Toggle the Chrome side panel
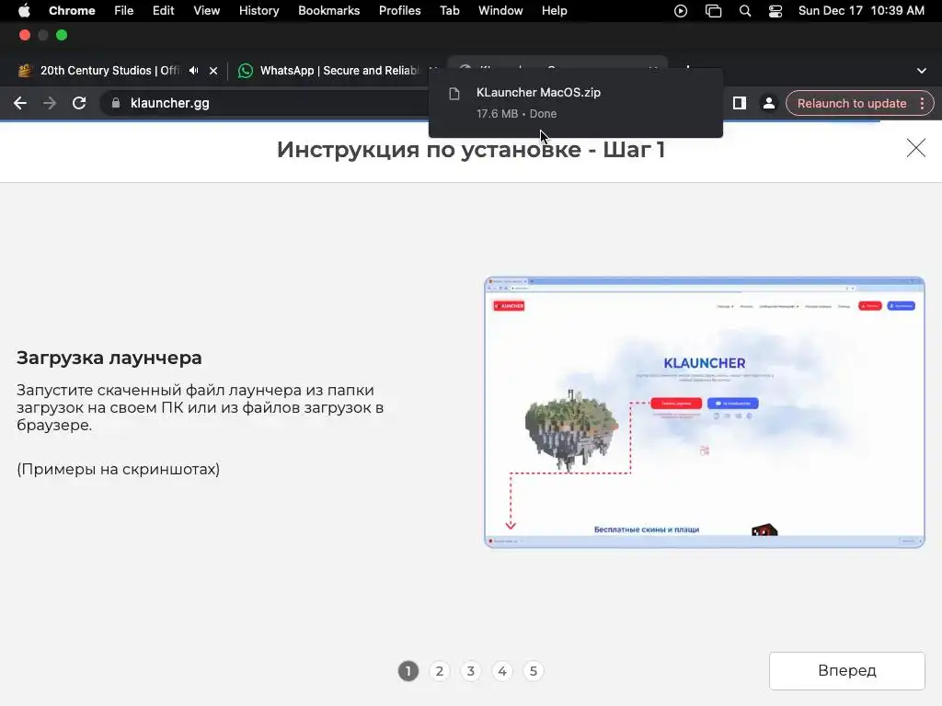 point(739,103)
